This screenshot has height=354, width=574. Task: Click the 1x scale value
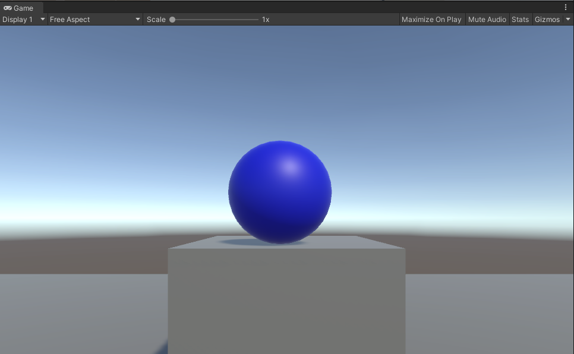(266, 20)
